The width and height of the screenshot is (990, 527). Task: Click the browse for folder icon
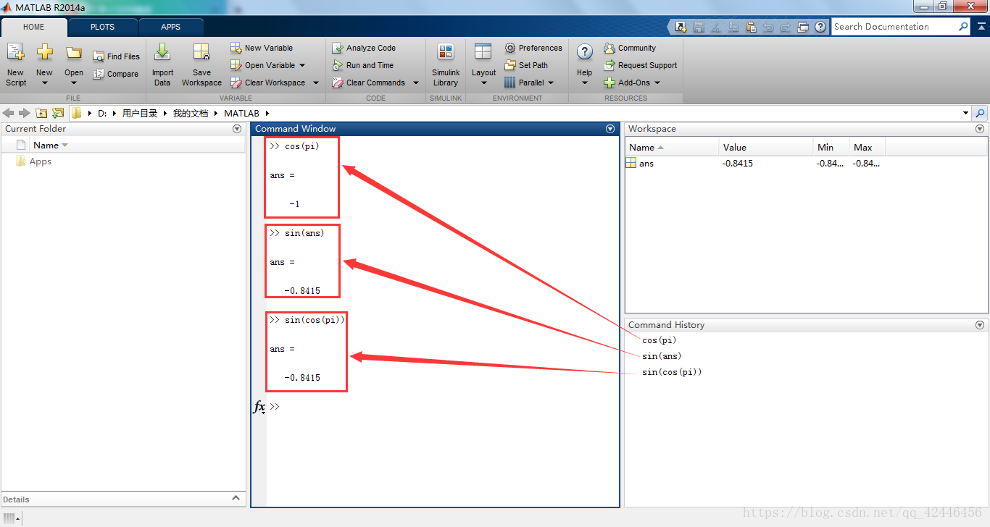58,113
